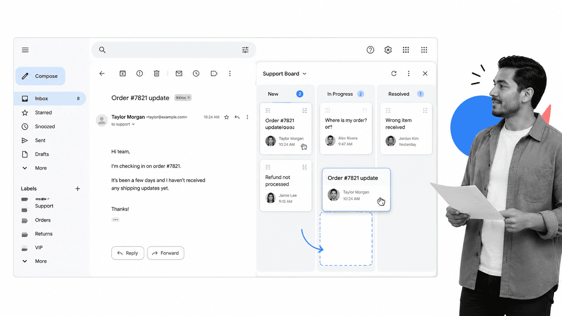Open the Help question mark icon
Screen dimensions: 562x316
pyautogui.click(x=370, y=50)
